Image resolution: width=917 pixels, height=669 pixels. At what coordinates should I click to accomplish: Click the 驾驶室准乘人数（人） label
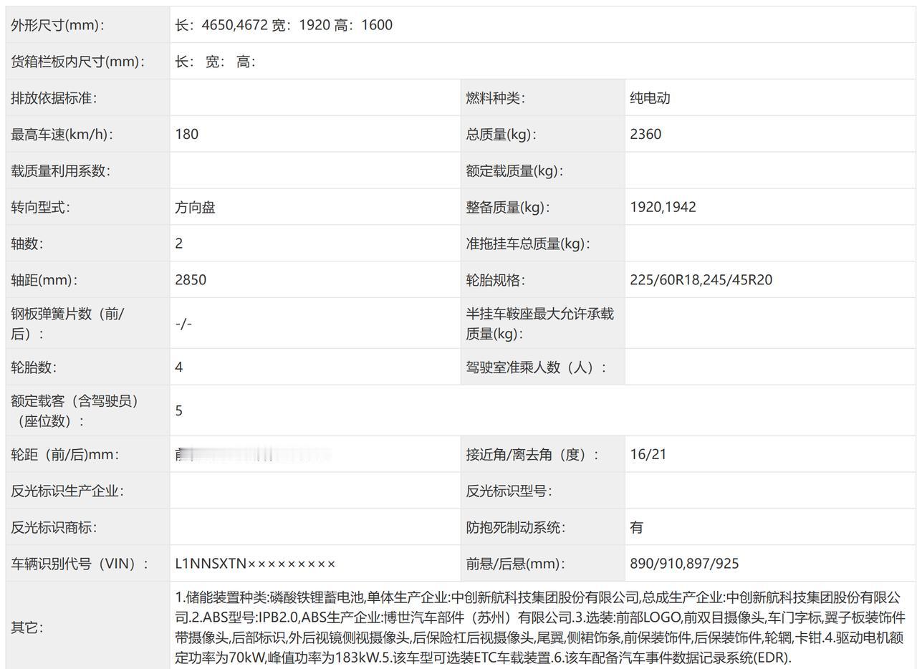(537, 367)
